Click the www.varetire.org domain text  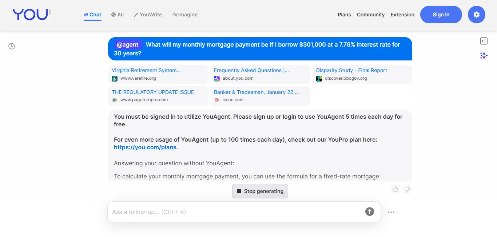(x=138, y=78)
